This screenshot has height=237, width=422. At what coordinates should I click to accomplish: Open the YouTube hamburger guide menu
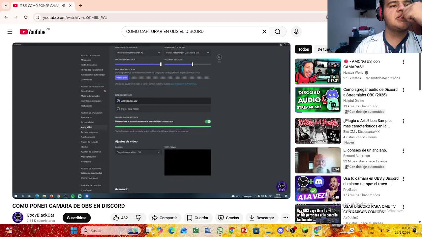[x=10, y=32]
